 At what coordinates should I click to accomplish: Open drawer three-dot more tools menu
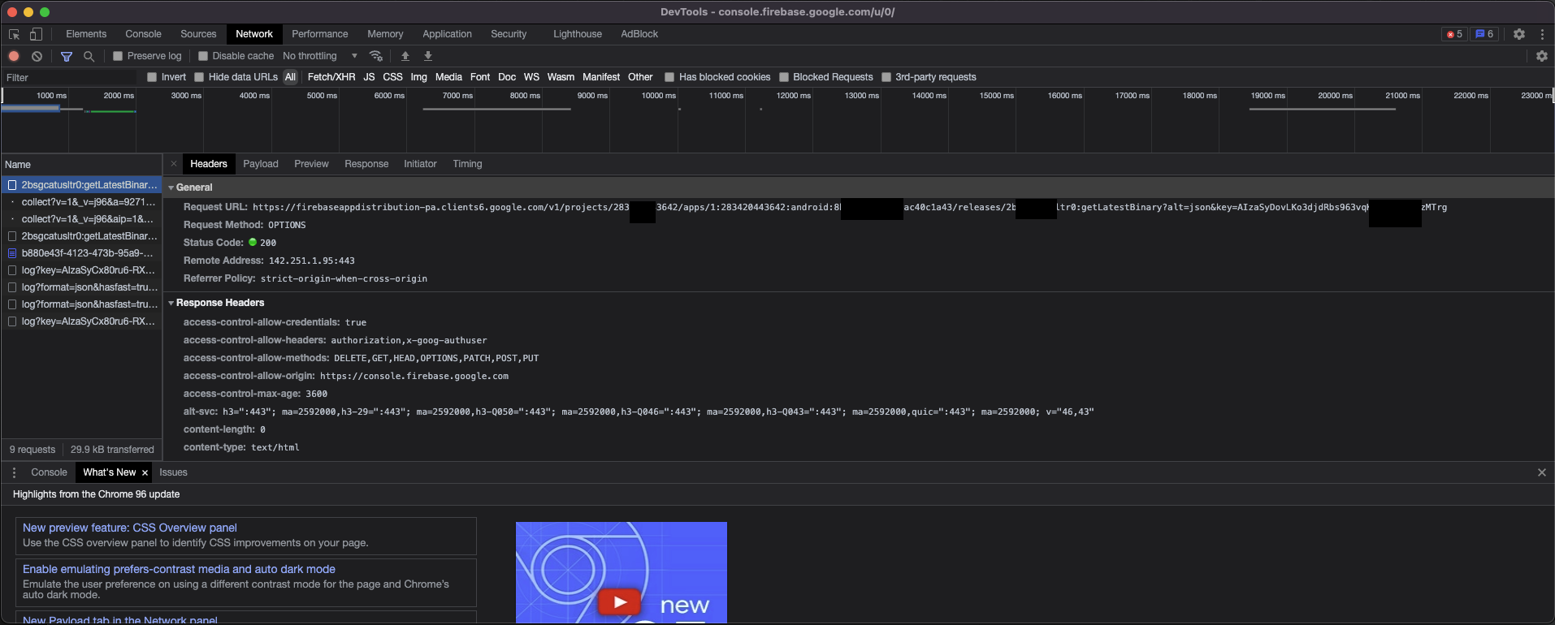pyautogui.click(x=14, y=472)
